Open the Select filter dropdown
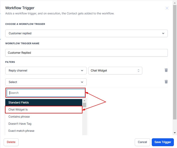The image size is (177, 148). 46,82
